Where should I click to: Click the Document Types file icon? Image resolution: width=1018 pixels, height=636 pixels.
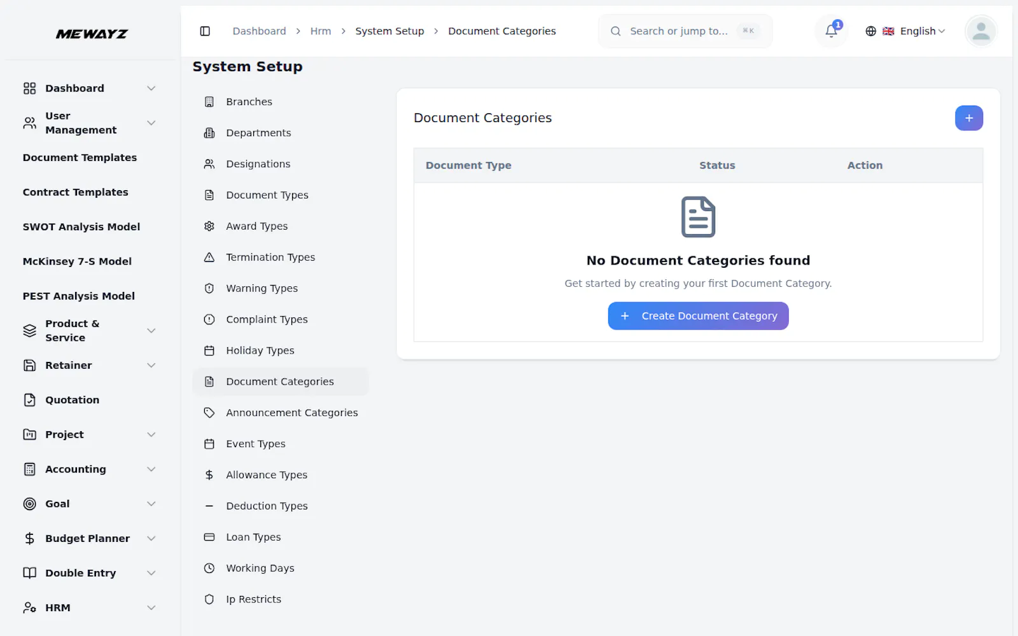click(x=209, y=195)
